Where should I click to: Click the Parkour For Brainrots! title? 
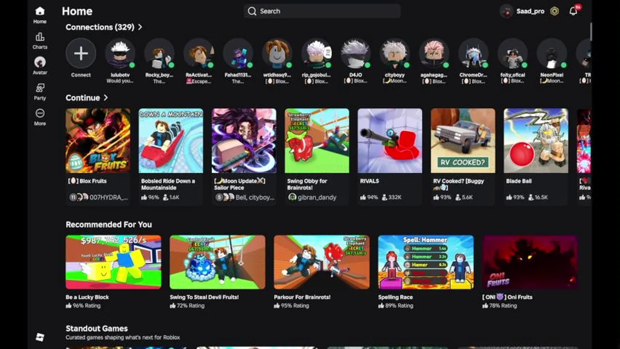(x=302, y=297)
